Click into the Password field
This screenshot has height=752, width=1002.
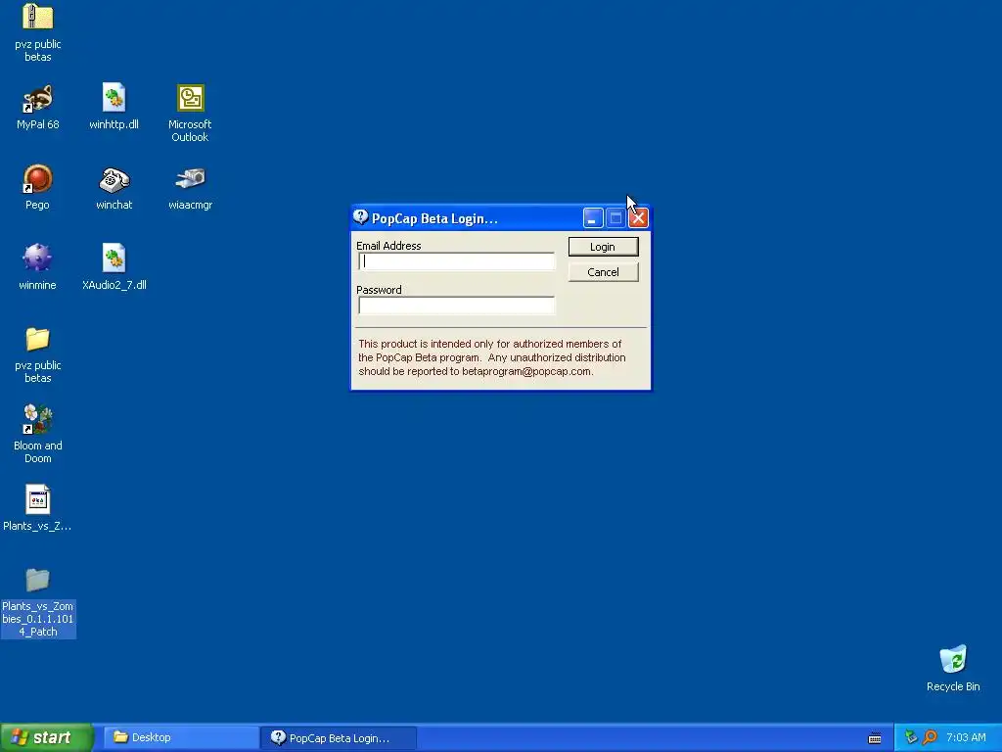(x=456, y=305)
